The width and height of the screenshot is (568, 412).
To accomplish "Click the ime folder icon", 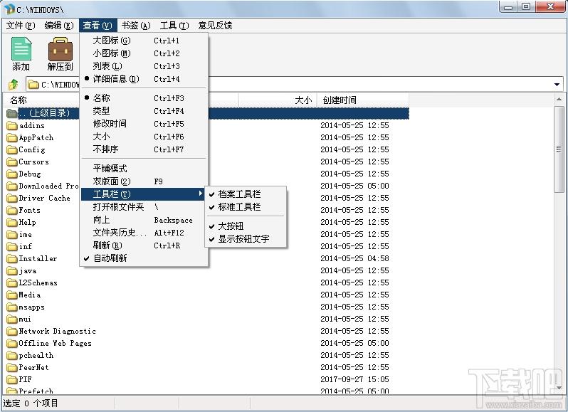I will point(12,235).
